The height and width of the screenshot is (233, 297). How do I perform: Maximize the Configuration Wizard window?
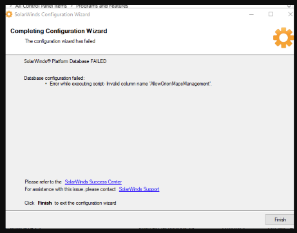pos(271,14)
